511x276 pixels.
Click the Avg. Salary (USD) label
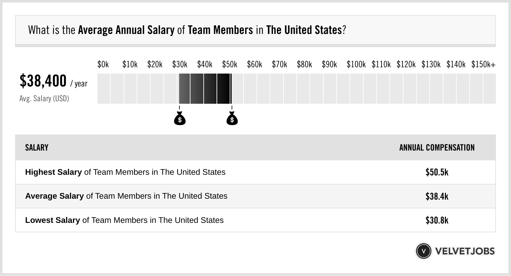(44, 99)
